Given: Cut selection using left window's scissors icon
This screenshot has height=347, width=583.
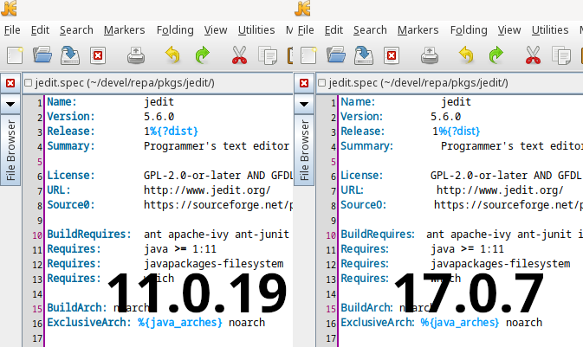Looking at the screenshot, I should point(240,57).
